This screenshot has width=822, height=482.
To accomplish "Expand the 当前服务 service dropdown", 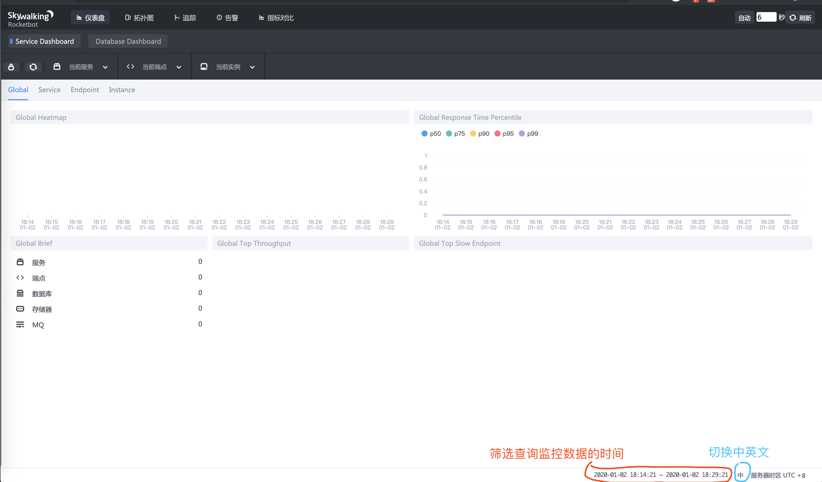I will pyautogui.click(x=105, y=67).
